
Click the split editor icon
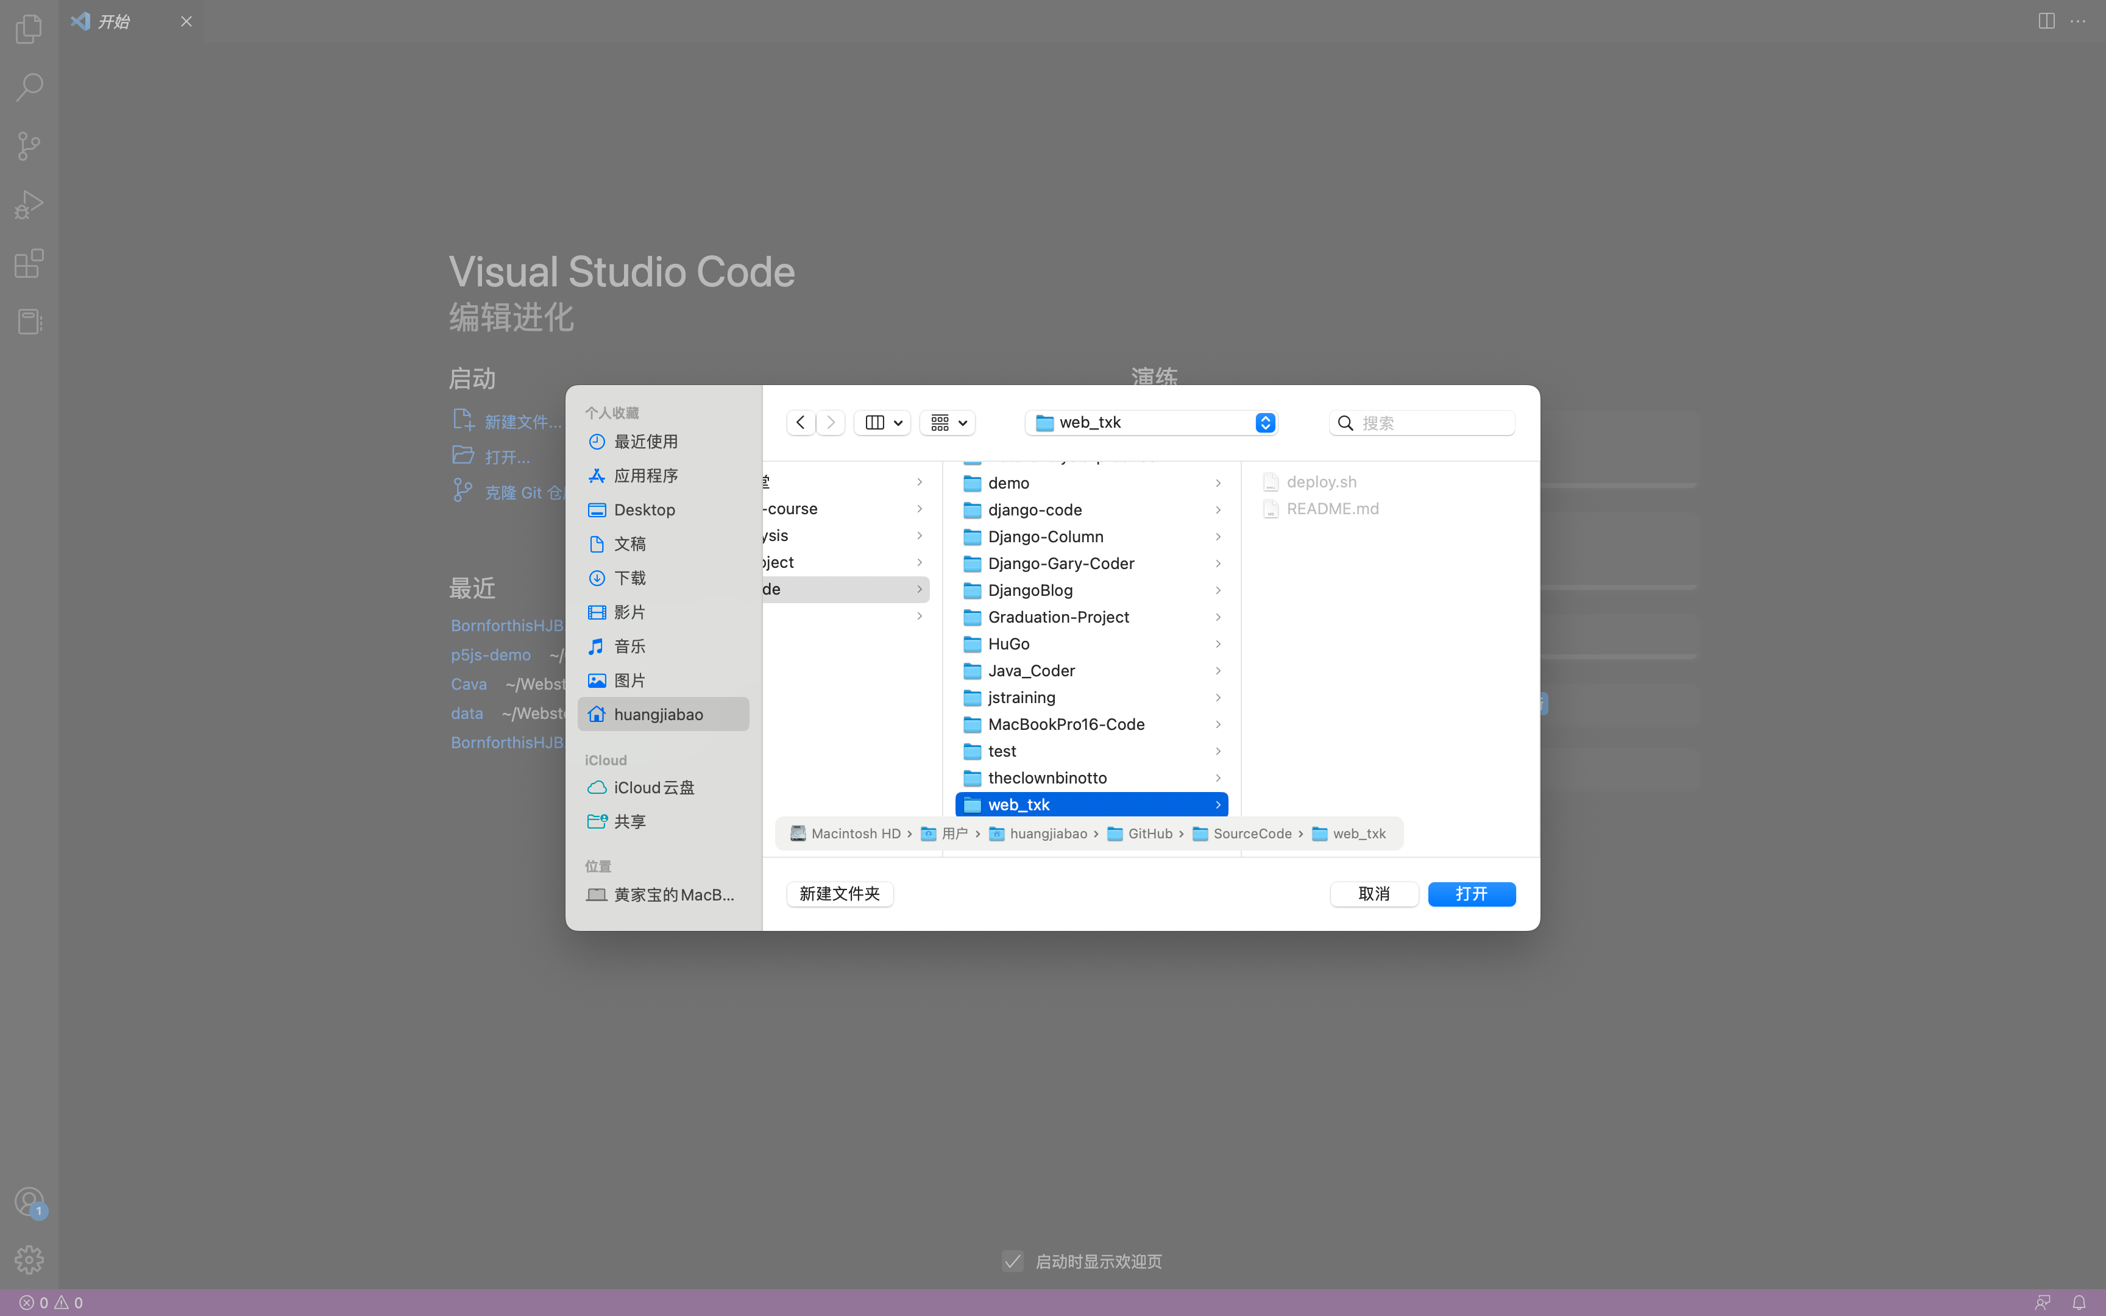click(2046, 21)
